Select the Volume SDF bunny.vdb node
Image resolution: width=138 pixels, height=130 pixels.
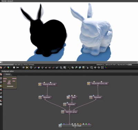coord(99,84)
